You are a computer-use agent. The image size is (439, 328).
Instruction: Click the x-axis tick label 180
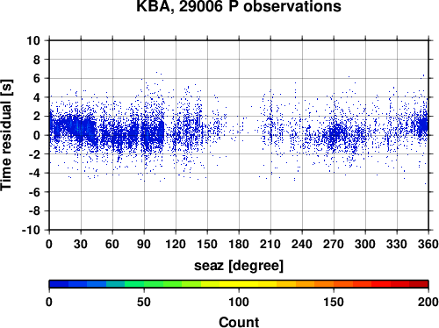239,244
